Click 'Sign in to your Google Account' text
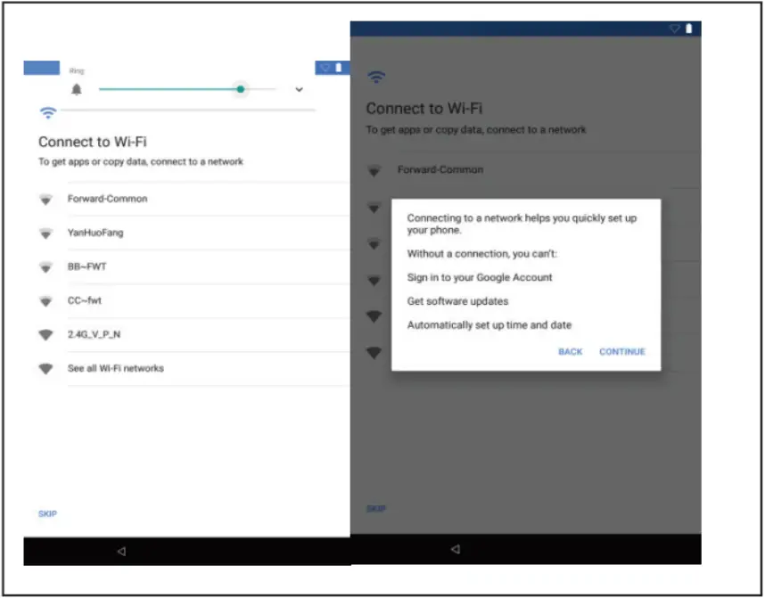 tap(480, 277)
